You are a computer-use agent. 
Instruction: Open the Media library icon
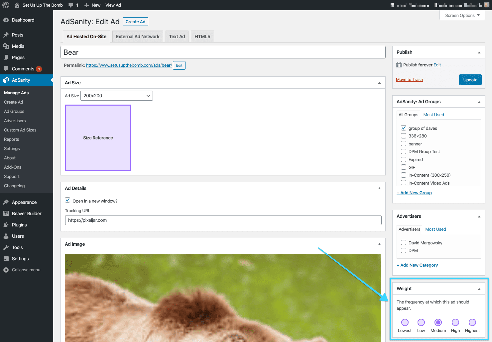(6, 46)
